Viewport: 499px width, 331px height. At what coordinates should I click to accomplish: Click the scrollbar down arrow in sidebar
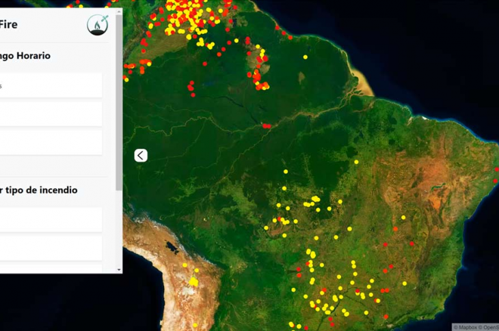pos(119,270)
